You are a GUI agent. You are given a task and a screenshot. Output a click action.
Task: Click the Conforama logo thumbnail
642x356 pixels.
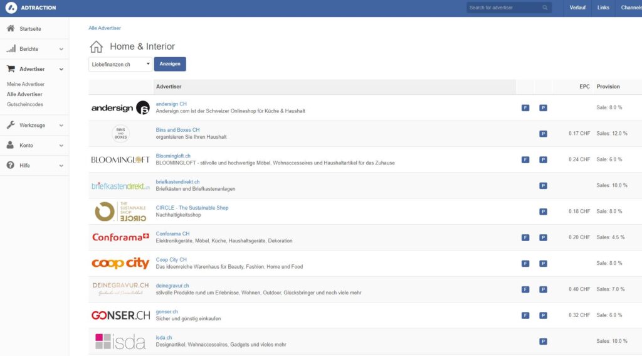coord(120,237)
